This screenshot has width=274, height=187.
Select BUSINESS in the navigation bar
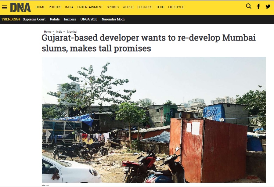[x=145, y=7]
